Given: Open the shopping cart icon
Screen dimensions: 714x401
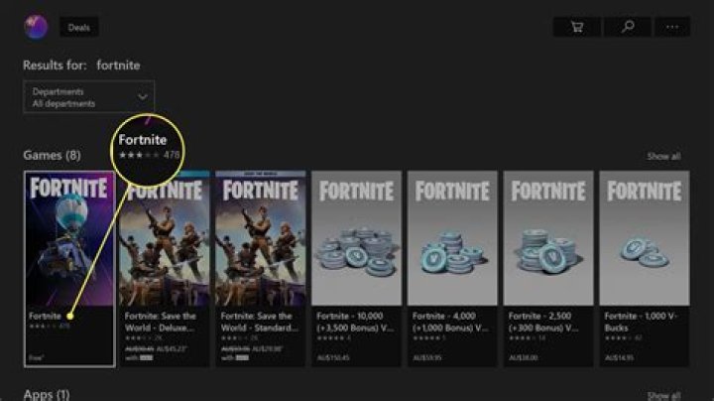Looking at the screenshot, I should 576,28.
